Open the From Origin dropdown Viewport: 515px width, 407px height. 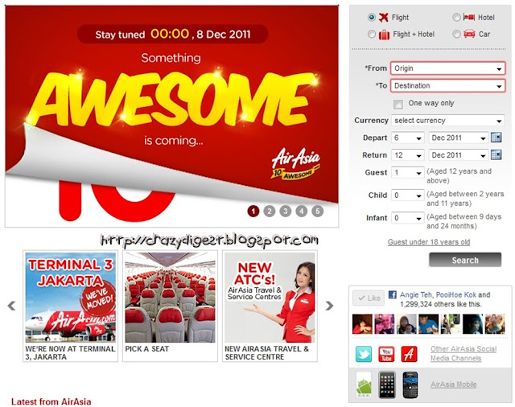447,68
